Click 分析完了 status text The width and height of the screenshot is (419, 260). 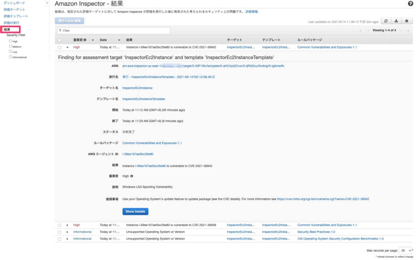click(128, 132)
